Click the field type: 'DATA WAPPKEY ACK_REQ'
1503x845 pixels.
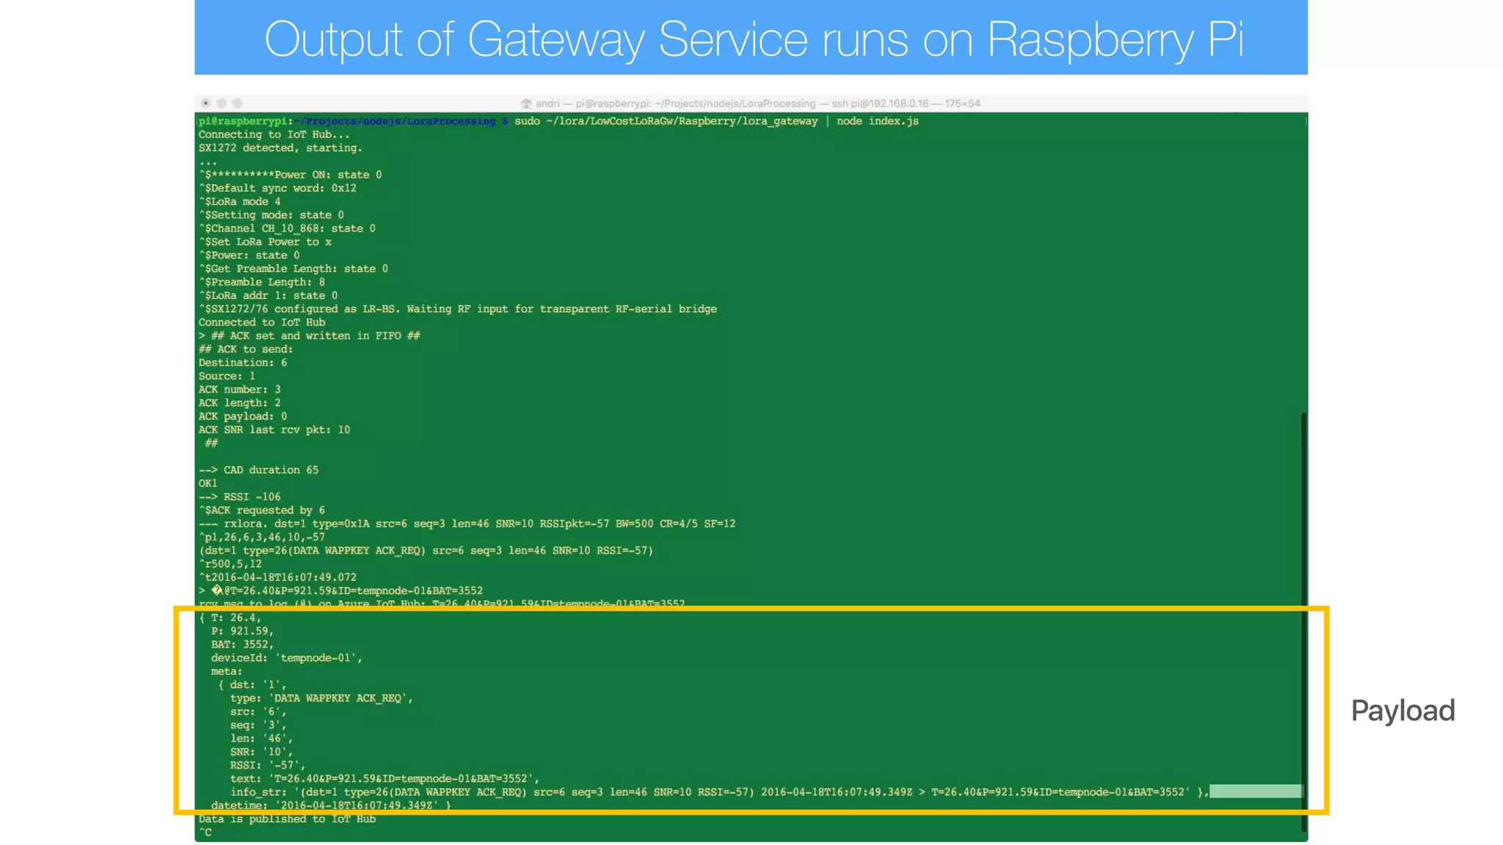tap(321, 698)
